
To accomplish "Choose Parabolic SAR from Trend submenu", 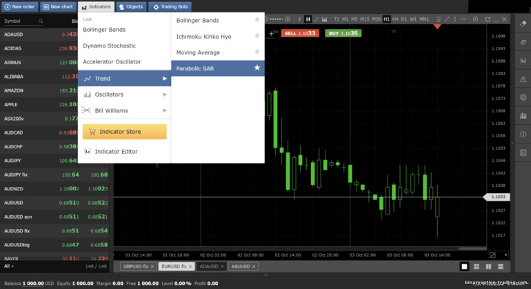I will (x=218, y=68).
